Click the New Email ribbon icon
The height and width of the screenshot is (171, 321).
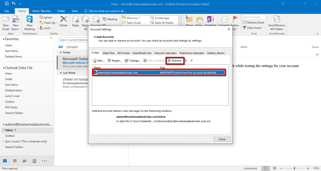coord(6,19)
